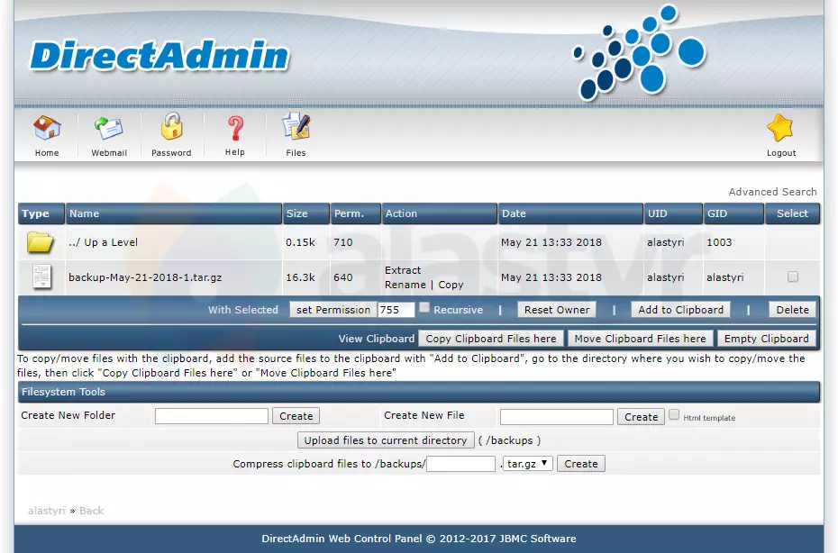Open Advanced Search
This screenshot has height=553, width=838.
[772, 191]
